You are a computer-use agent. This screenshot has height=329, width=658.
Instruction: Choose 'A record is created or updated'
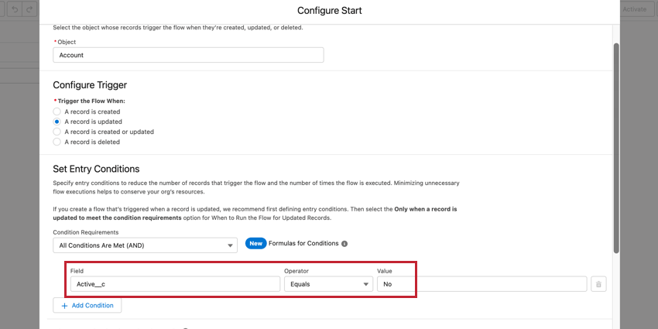[x=57, y=132]
